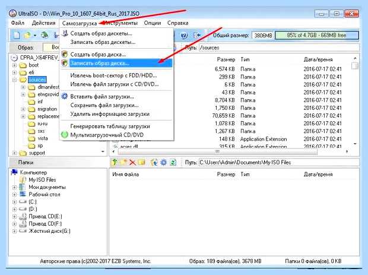Image resolution: width=368 pixels, height=275 pixels.
Task: Expand the Мои документы node
Action: [x=14, y=187]
